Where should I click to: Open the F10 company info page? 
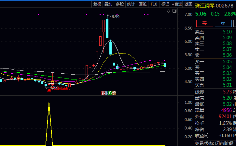point(154,4)
